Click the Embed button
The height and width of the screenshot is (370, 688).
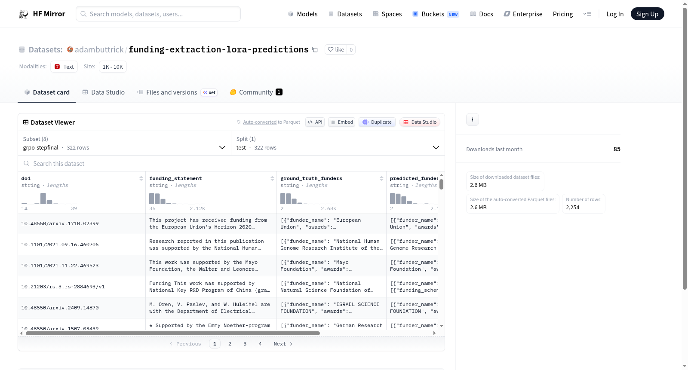341,122
